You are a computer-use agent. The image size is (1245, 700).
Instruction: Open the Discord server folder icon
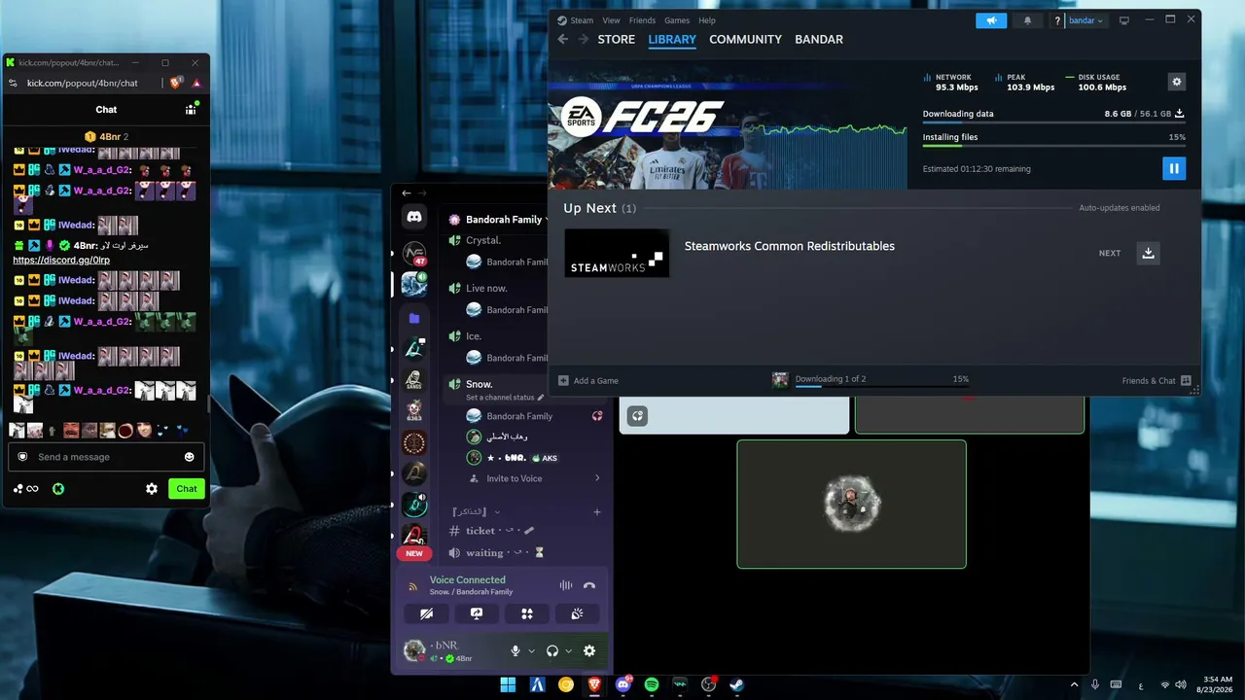click(414, 318)
